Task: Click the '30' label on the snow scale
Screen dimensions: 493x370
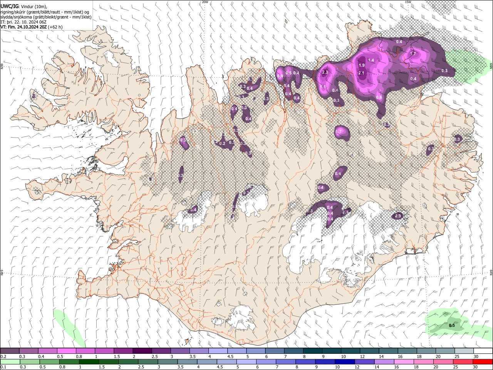Action: (x=476, y=357)
